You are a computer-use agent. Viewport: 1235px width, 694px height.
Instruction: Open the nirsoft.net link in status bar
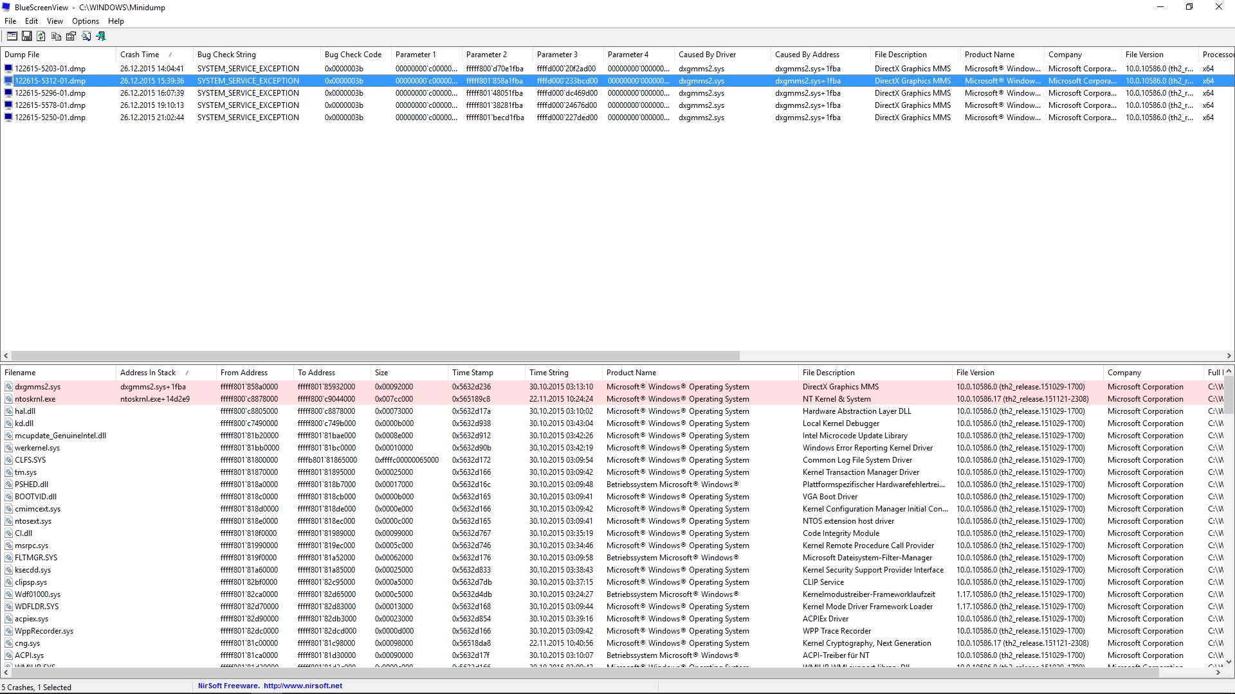pyautogui.click(x=302, y=686)
